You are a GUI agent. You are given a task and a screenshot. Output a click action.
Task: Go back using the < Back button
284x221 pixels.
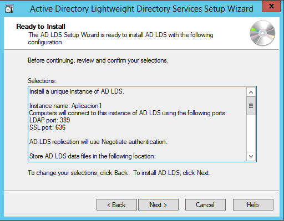tap(116, 205)
